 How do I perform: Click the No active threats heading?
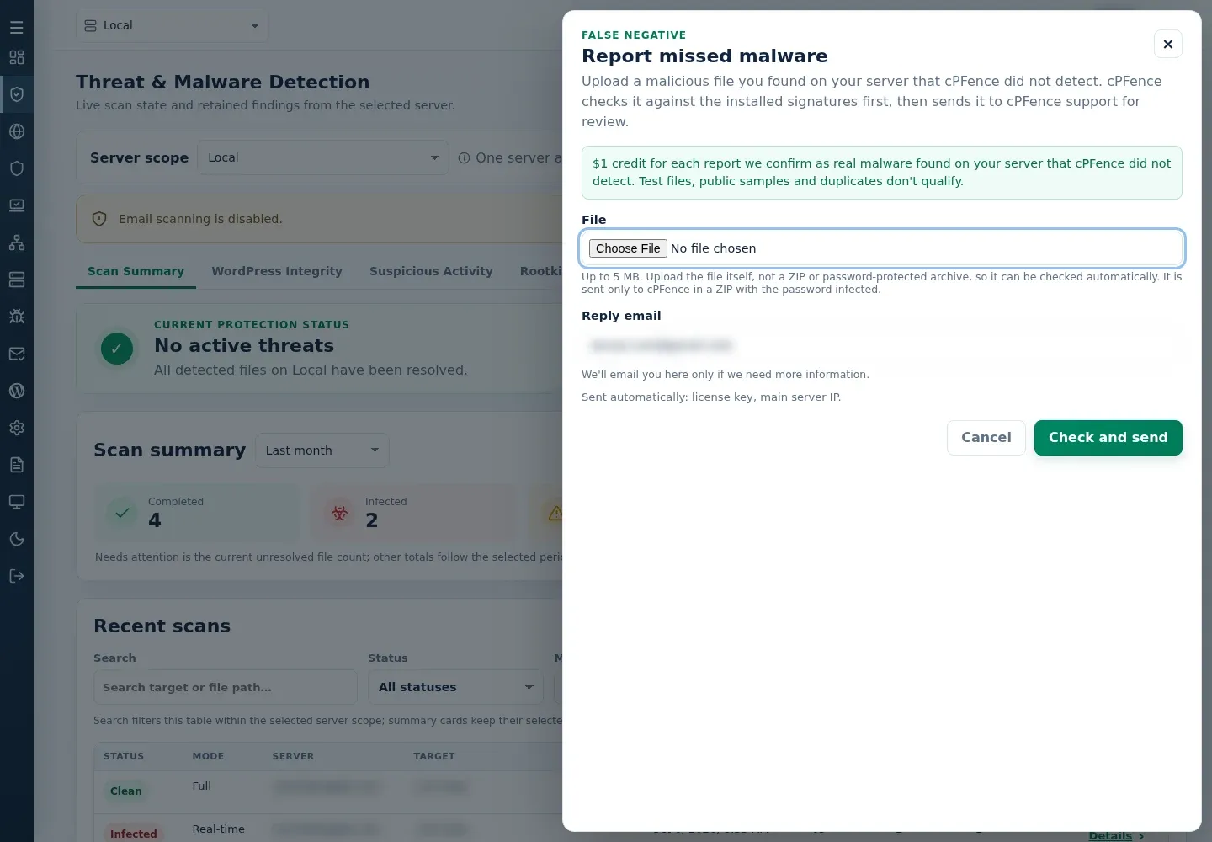tap(244, 345)
